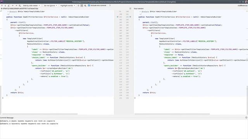Viewport: 248px width, 139px height.
Task: Click 'parent::list();' in the left pane
Action: [18, 22]
